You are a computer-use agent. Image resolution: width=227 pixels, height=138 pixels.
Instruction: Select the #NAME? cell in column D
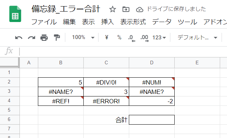pyautogui.click(x=152, y=92)
